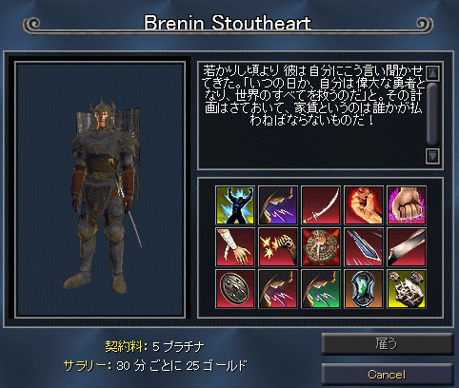
Task: Click the green-gem tower shield icon
Action: point(364,289)
